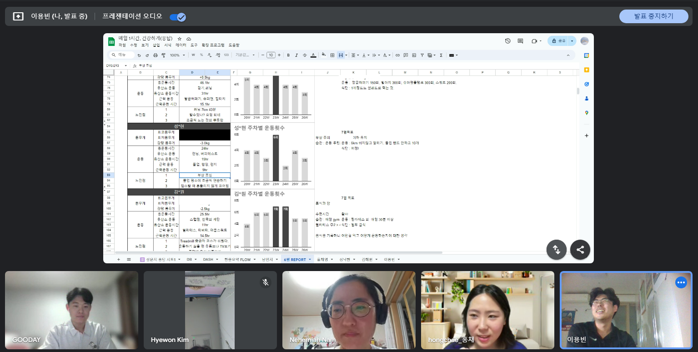Toggle presentation audio switch
Screen dimensions: 698x352
pos(177,17)
